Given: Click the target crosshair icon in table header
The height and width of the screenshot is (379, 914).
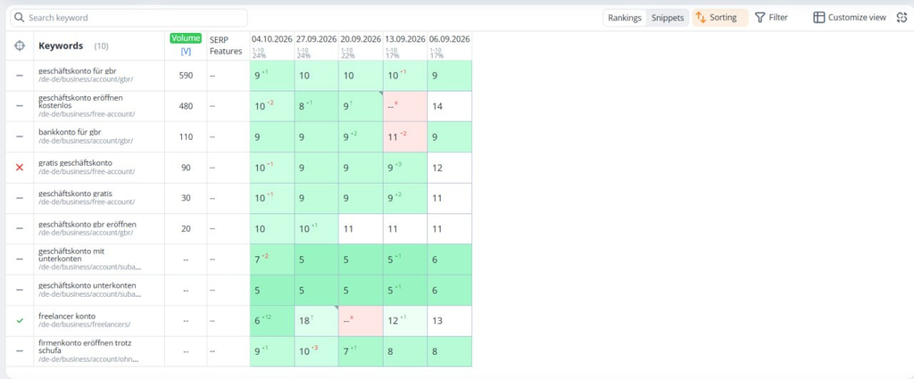Looking at the screenshot, I should click(x=20, y=46).
